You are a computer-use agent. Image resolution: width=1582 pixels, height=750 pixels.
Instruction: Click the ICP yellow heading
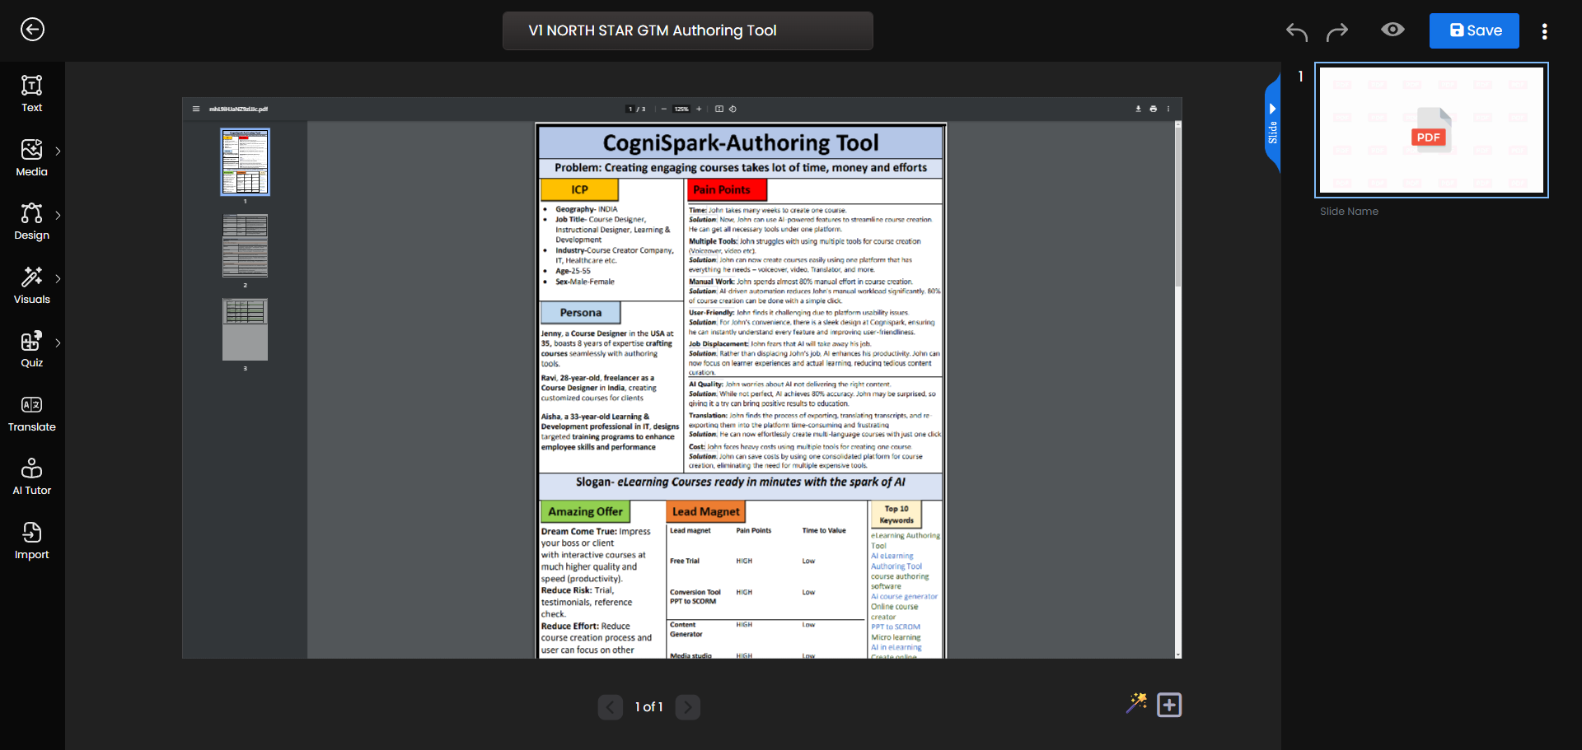coord(580,190)
